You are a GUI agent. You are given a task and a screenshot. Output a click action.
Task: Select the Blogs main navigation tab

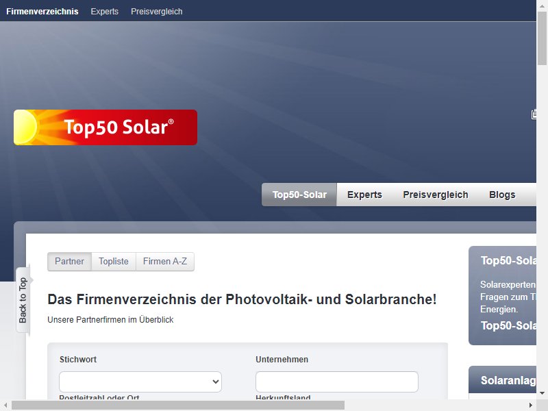502,195
